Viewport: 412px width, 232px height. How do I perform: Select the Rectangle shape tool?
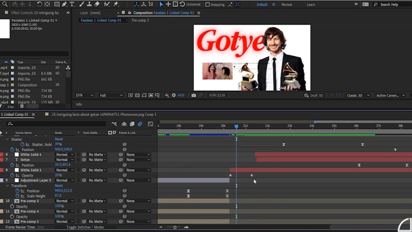coord(57,4)
